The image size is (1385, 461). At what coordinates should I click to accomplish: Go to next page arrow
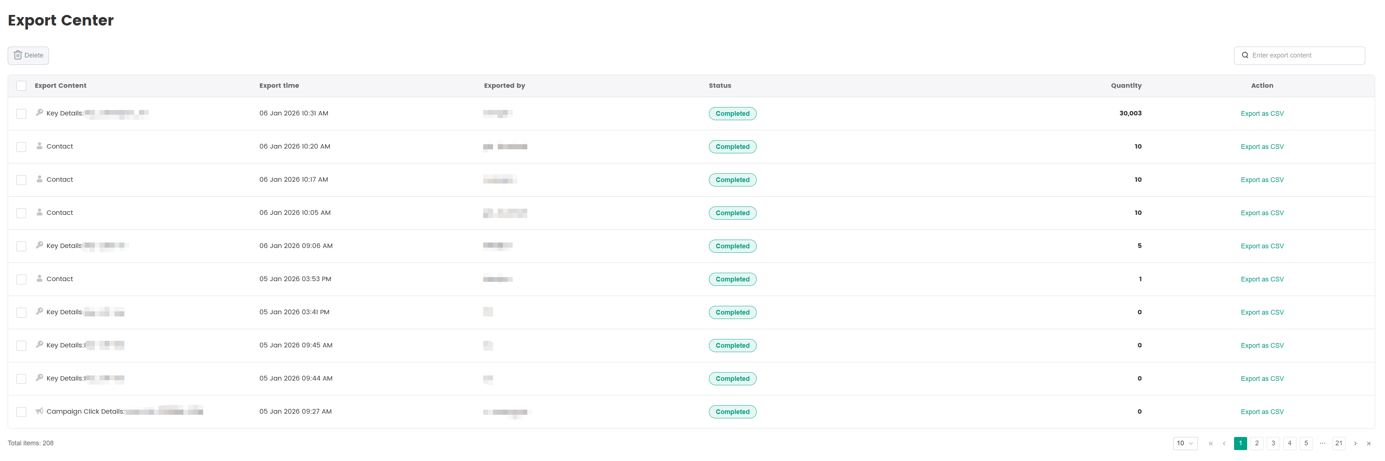(x=1355, y=443)
